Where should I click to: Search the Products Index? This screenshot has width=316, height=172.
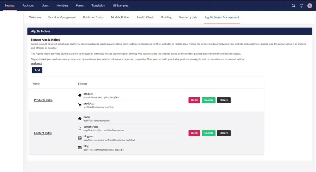tap(209, 100)
